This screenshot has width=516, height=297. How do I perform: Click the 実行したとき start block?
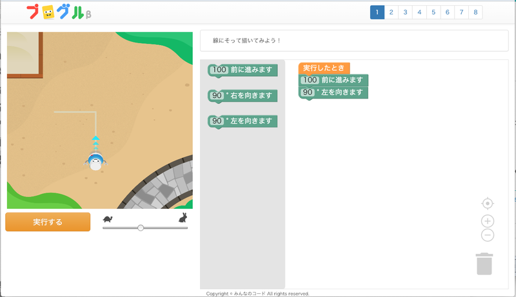click(324, 68)
